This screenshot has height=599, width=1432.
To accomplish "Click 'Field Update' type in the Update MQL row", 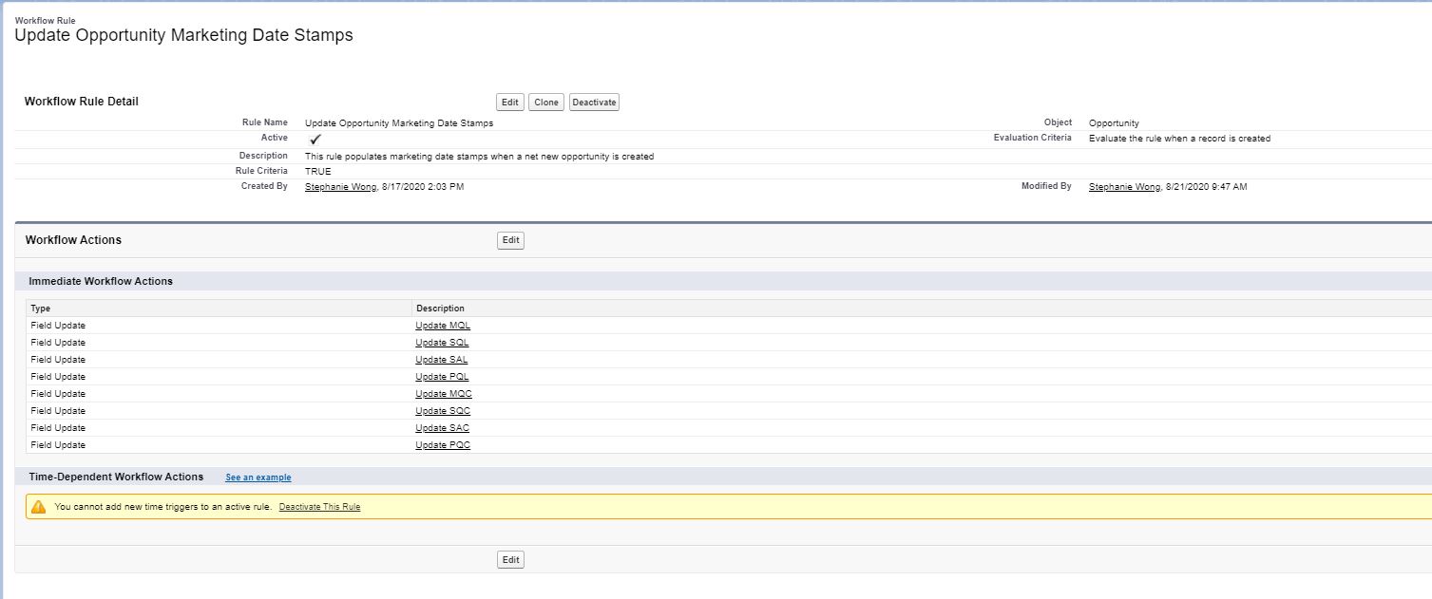I will 58,326.
